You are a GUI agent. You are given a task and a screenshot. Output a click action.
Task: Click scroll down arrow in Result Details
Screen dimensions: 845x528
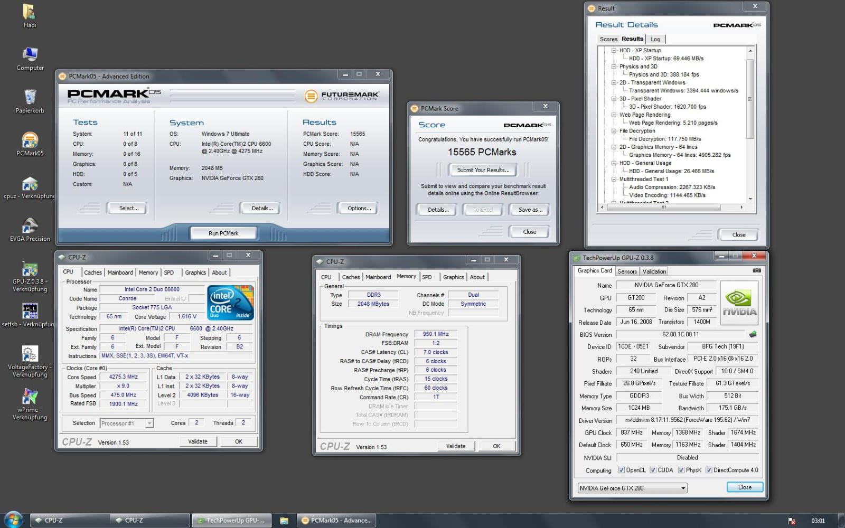[x=750, y=199]
